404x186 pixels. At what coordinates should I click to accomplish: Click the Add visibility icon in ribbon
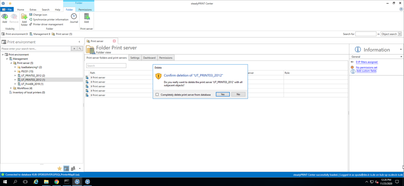4,17
